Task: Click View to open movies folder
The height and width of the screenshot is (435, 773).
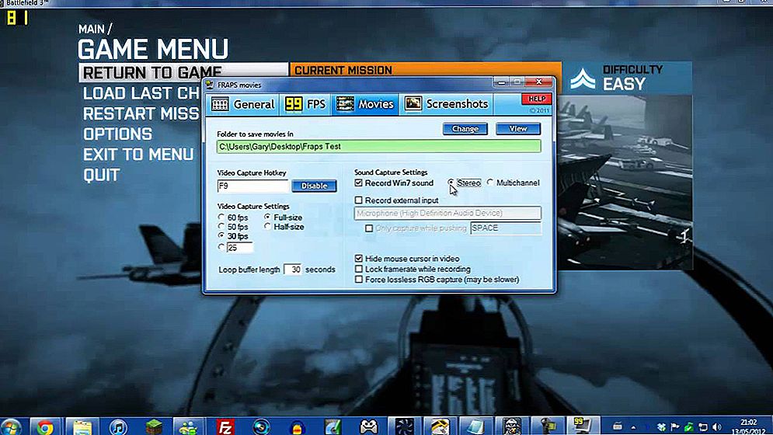Action: 518,129
